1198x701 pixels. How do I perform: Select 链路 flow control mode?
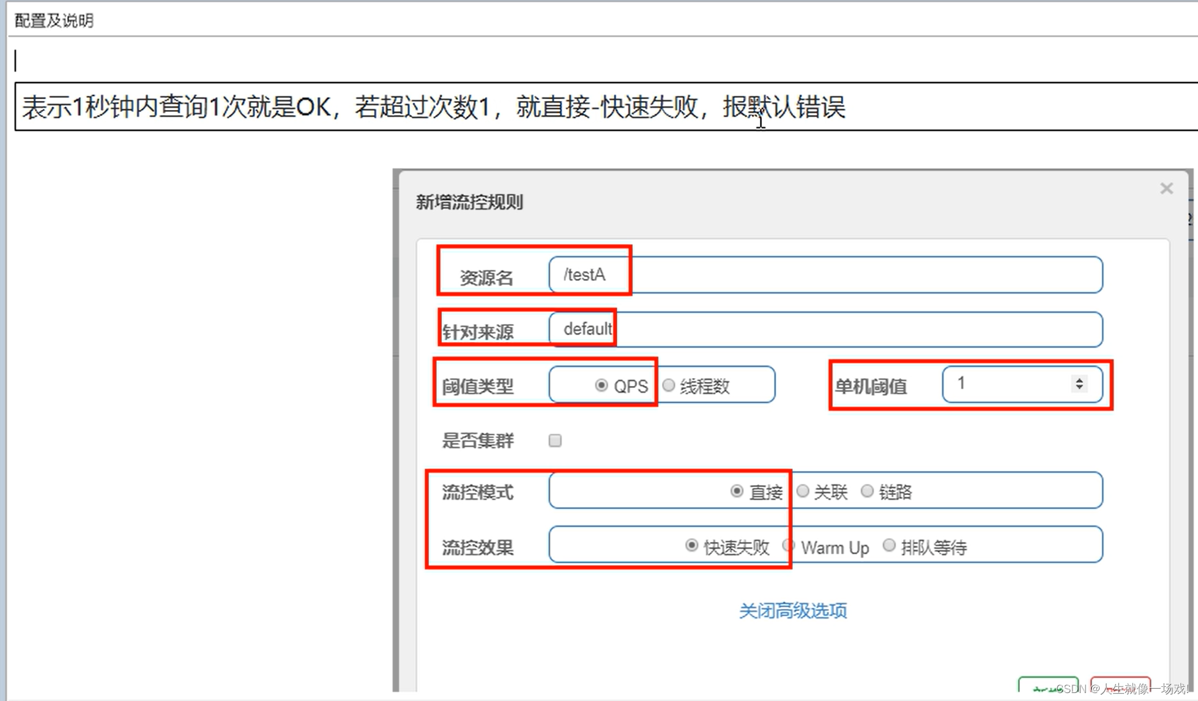click(x=867, y=491)
